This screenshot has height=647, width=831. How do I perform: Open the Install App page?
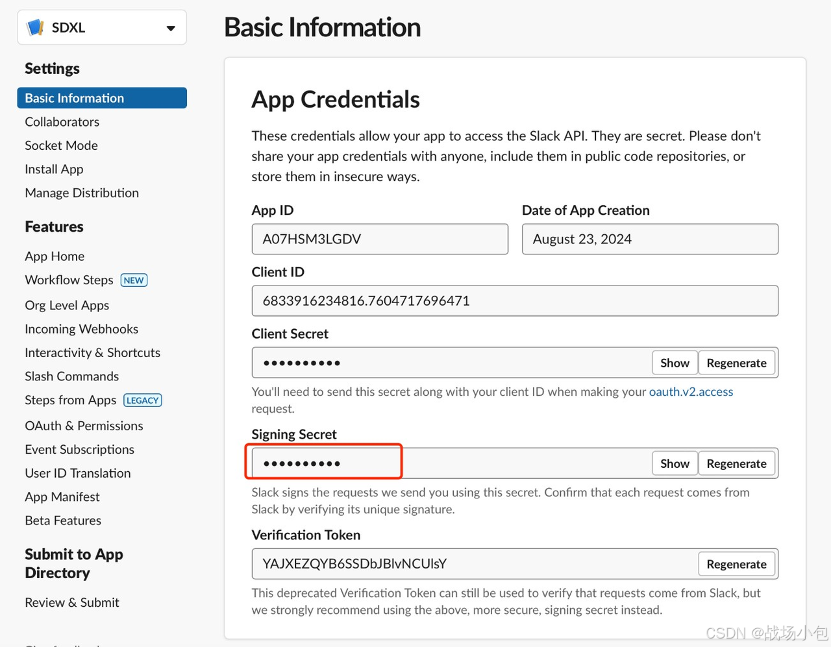coord(54,169)
